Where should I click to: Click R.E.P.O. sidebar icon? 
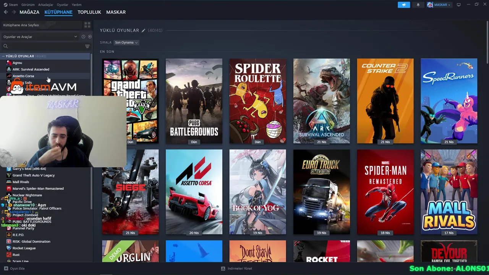(x=9, y=235)
